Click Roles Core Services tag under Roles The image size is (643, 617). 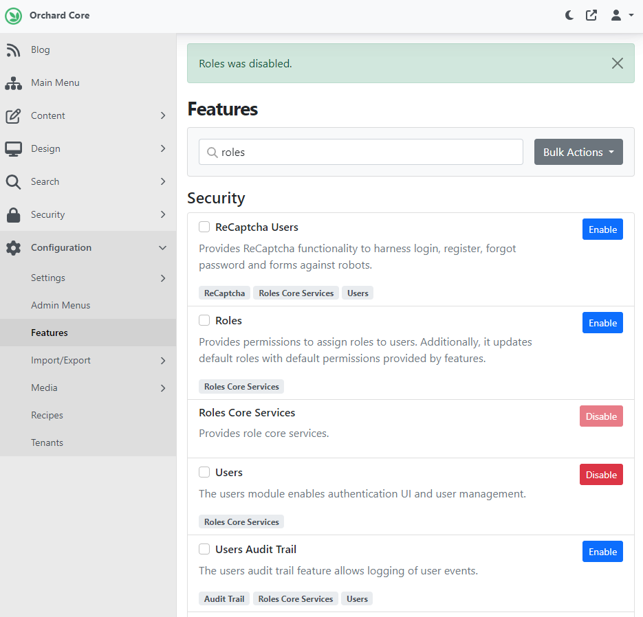[x=241, y=386]
